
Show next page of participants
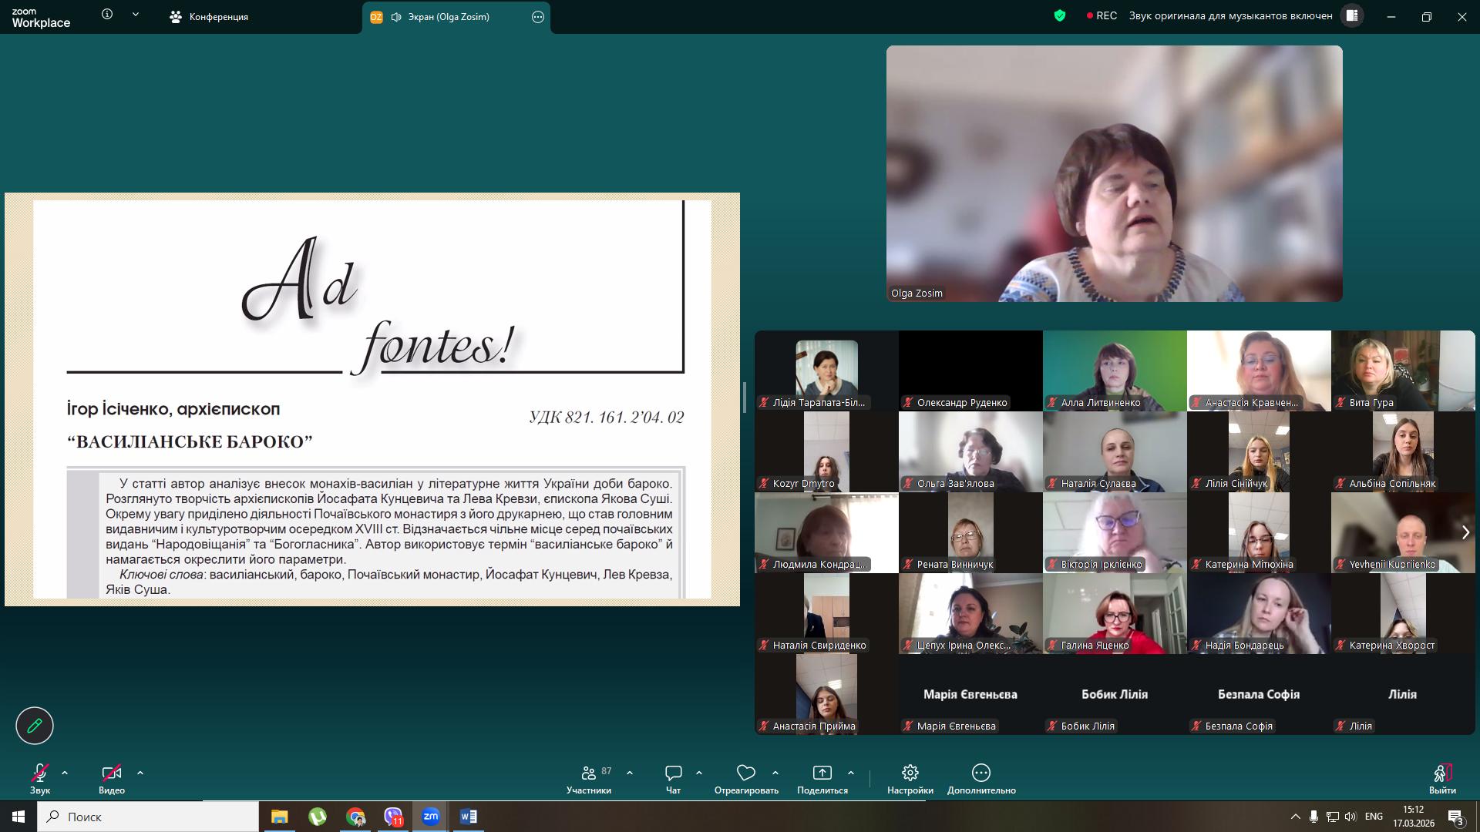[1465, 532]
